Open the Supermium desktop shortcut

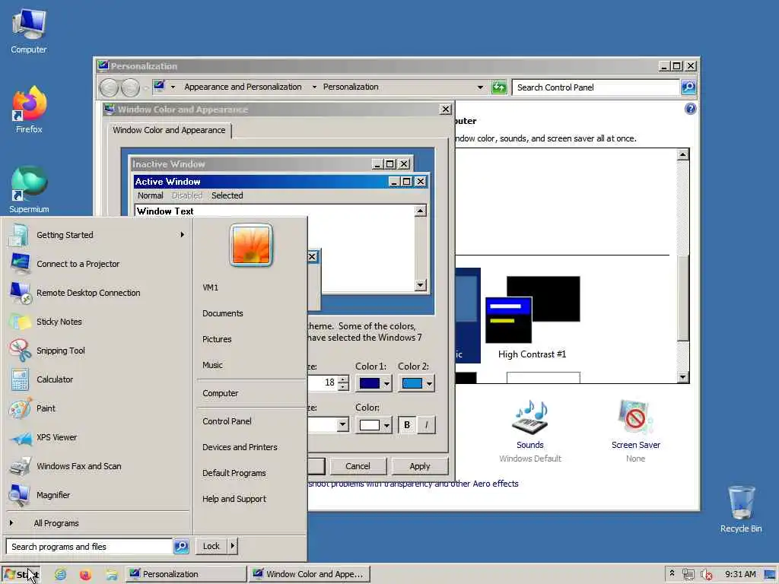(x=29, y=189)
